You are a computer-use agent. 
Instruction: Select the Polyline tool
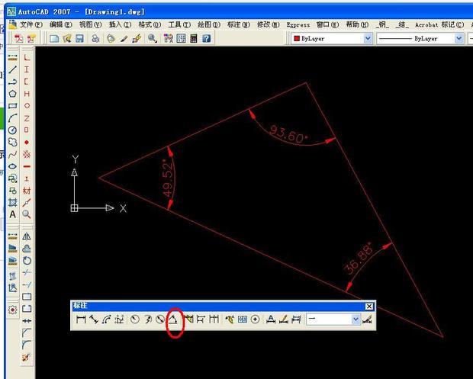(x=12, y=82)
